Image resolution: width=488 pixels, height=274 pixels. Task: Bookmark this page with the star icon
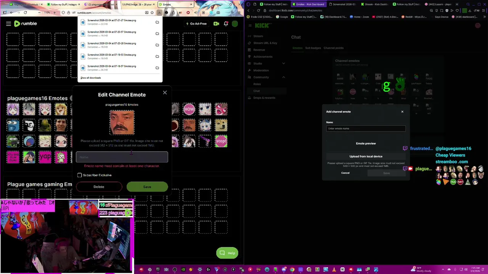152,13
